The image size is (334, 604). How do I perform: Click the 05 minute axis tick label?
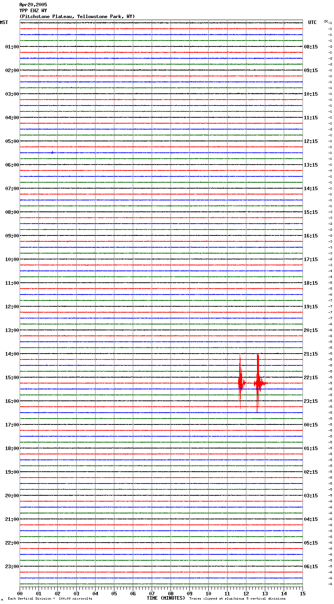(x=114, y=593)
